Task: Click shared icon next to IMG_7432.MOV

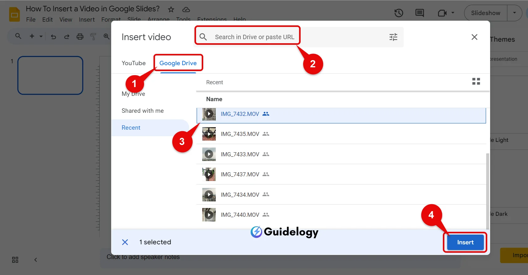Action: [x=266, y=114]
